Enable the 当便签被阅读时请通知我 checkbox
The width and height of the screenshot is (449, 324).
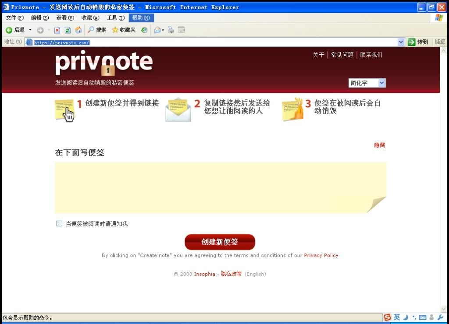tap(59, 224)
